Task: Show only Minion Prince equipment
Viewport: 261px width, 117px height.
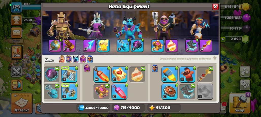Action: (x=76, y=59)
